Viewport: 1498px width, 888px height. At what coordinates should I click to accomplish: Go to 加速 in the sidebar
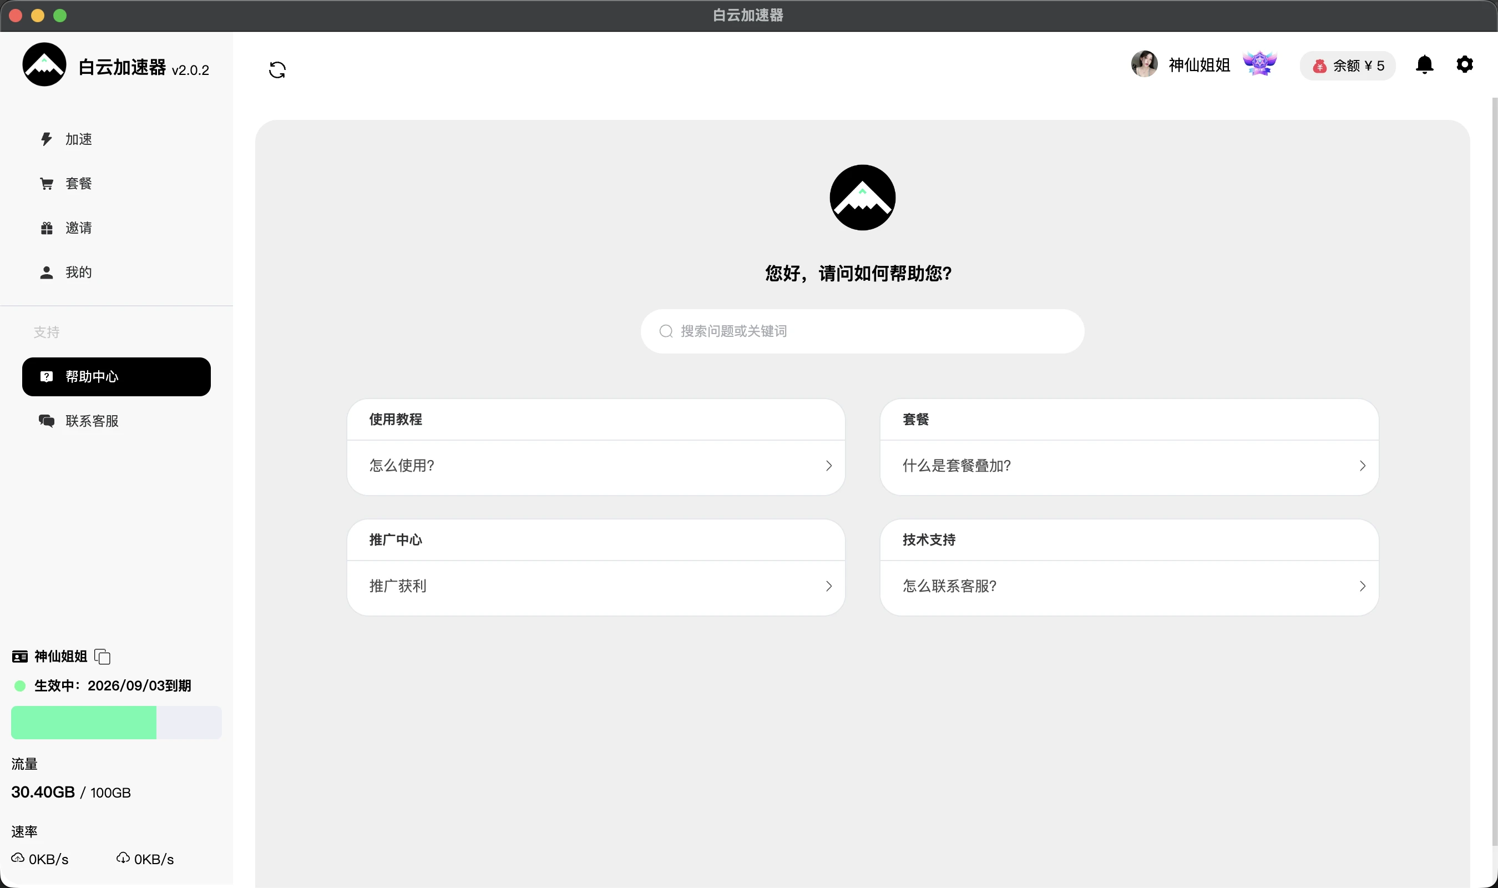78,139
